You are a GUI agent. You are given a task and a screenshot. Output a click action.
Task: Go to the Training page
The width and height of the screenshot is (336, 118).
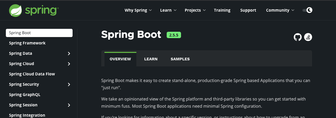click(222, 10)
